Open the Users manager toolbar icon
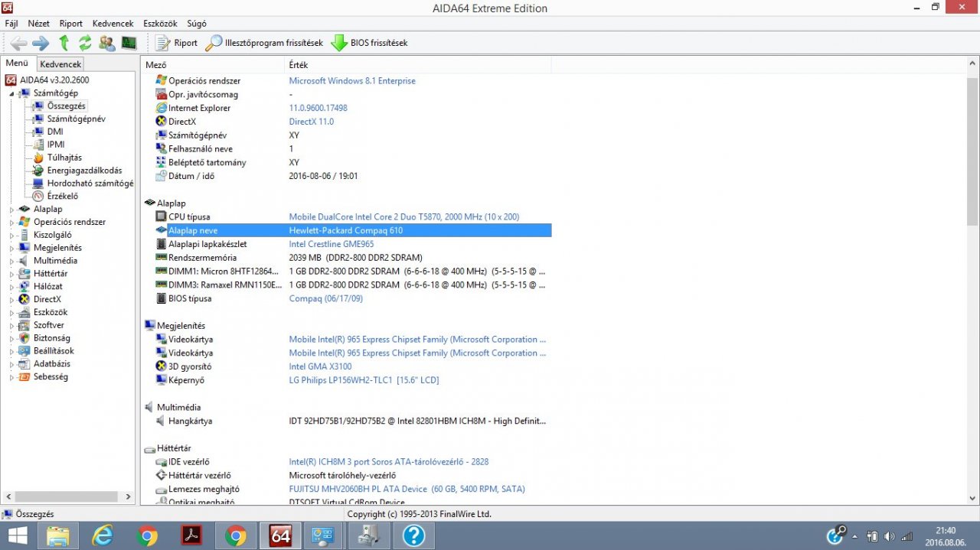The height and width of the screenshot is (550, 980). coord(107,43)
